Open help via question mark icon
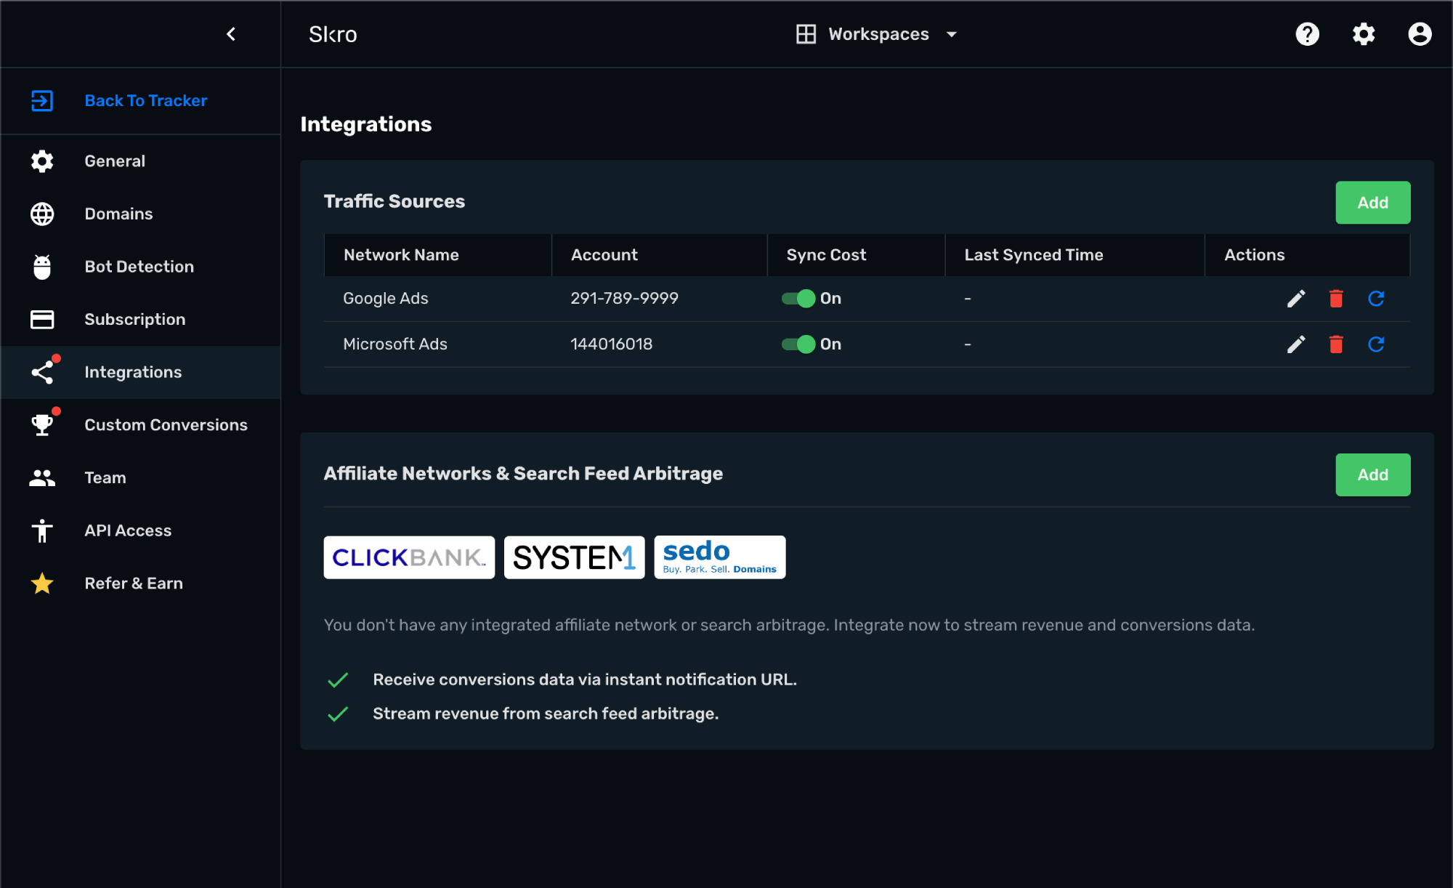This screenshot has width=1453, height=888. tap(1307, 34)
